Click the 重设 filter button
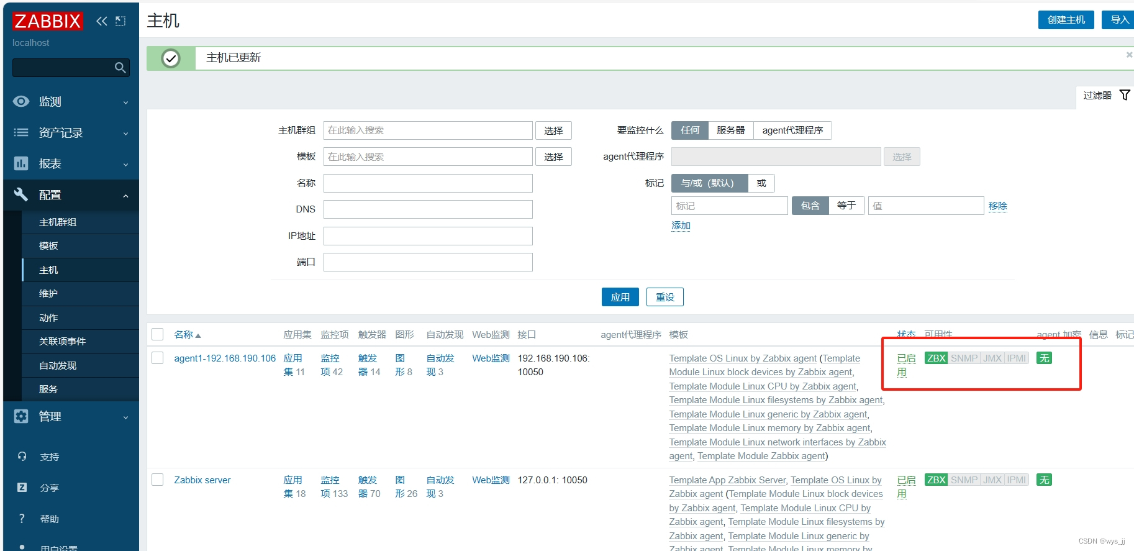This screenshot has height=551, width=1134. pos(665,297)
